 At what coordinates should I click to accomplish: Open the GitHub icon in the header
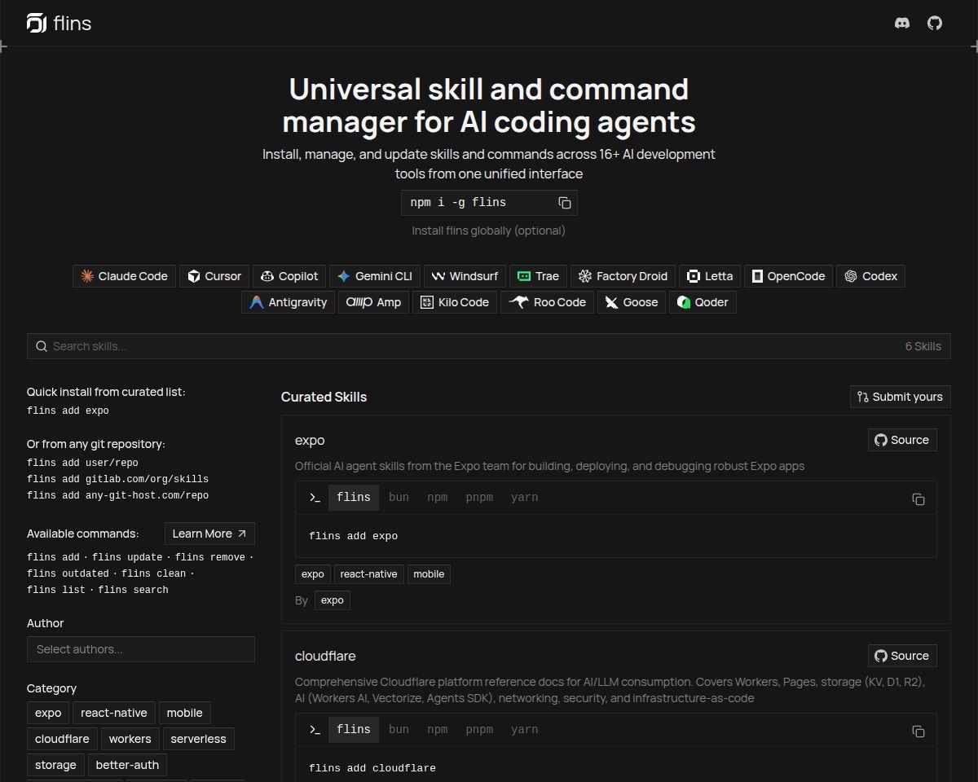935,23
